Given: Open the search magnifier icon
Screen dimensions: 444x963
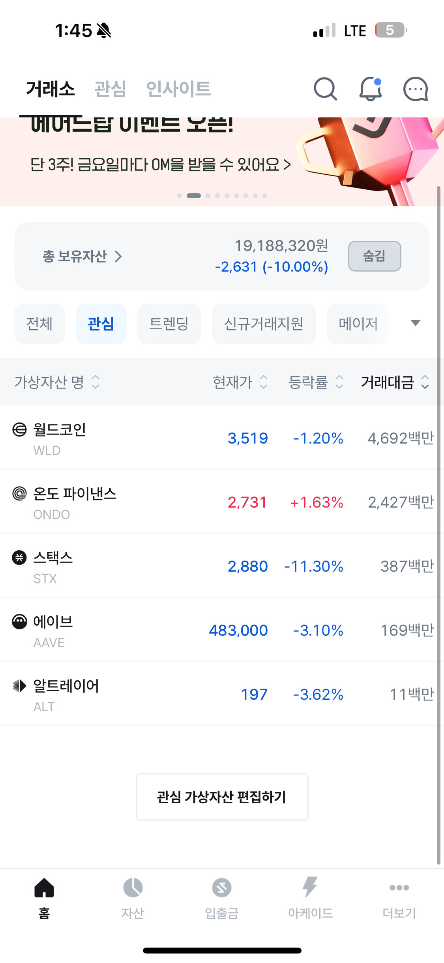Looking at the screenshot, I should (x=325, y=89).
